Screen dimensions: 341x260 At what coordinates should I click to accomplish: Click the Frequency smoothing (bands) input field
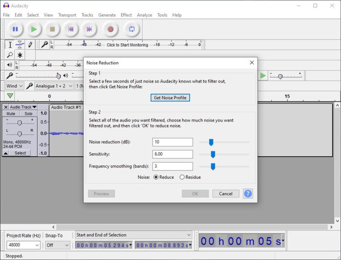coord(172,166)
